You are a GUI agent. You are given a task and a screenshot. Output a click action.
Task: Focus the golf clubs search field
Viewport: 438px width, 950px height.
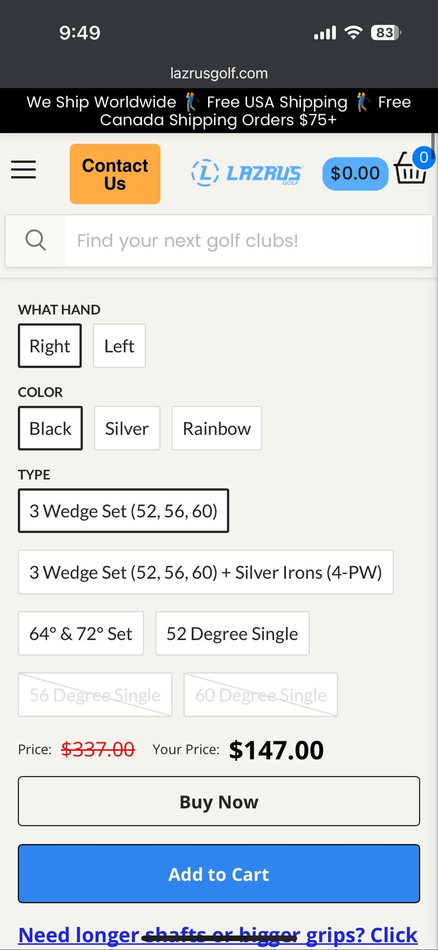pyautogui.click(x=248, y=241)
